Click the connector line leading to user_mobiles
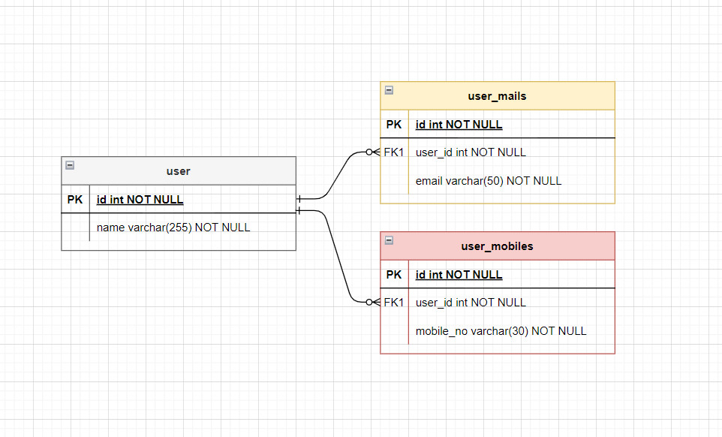This screenshot has width=722, height=437. point(340,257)
